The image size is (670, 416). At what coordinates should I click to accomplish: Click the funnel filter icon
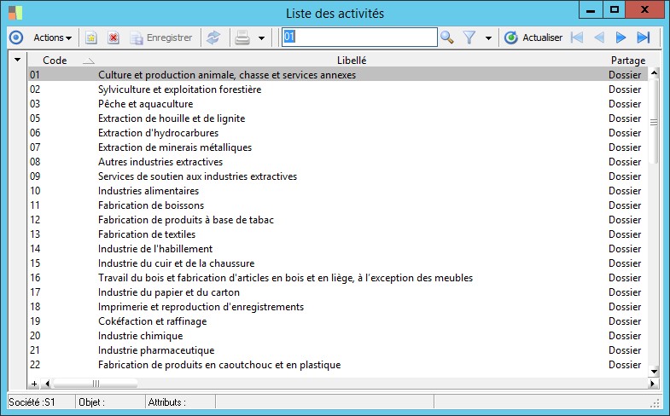coord(469,38)
